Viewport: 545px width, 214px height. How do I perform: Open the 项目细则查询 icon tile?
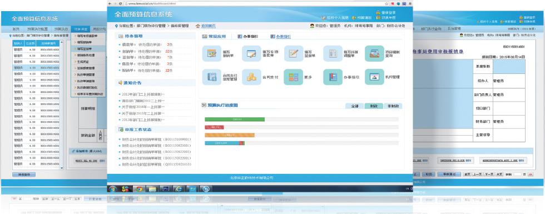tap(374, 53)
